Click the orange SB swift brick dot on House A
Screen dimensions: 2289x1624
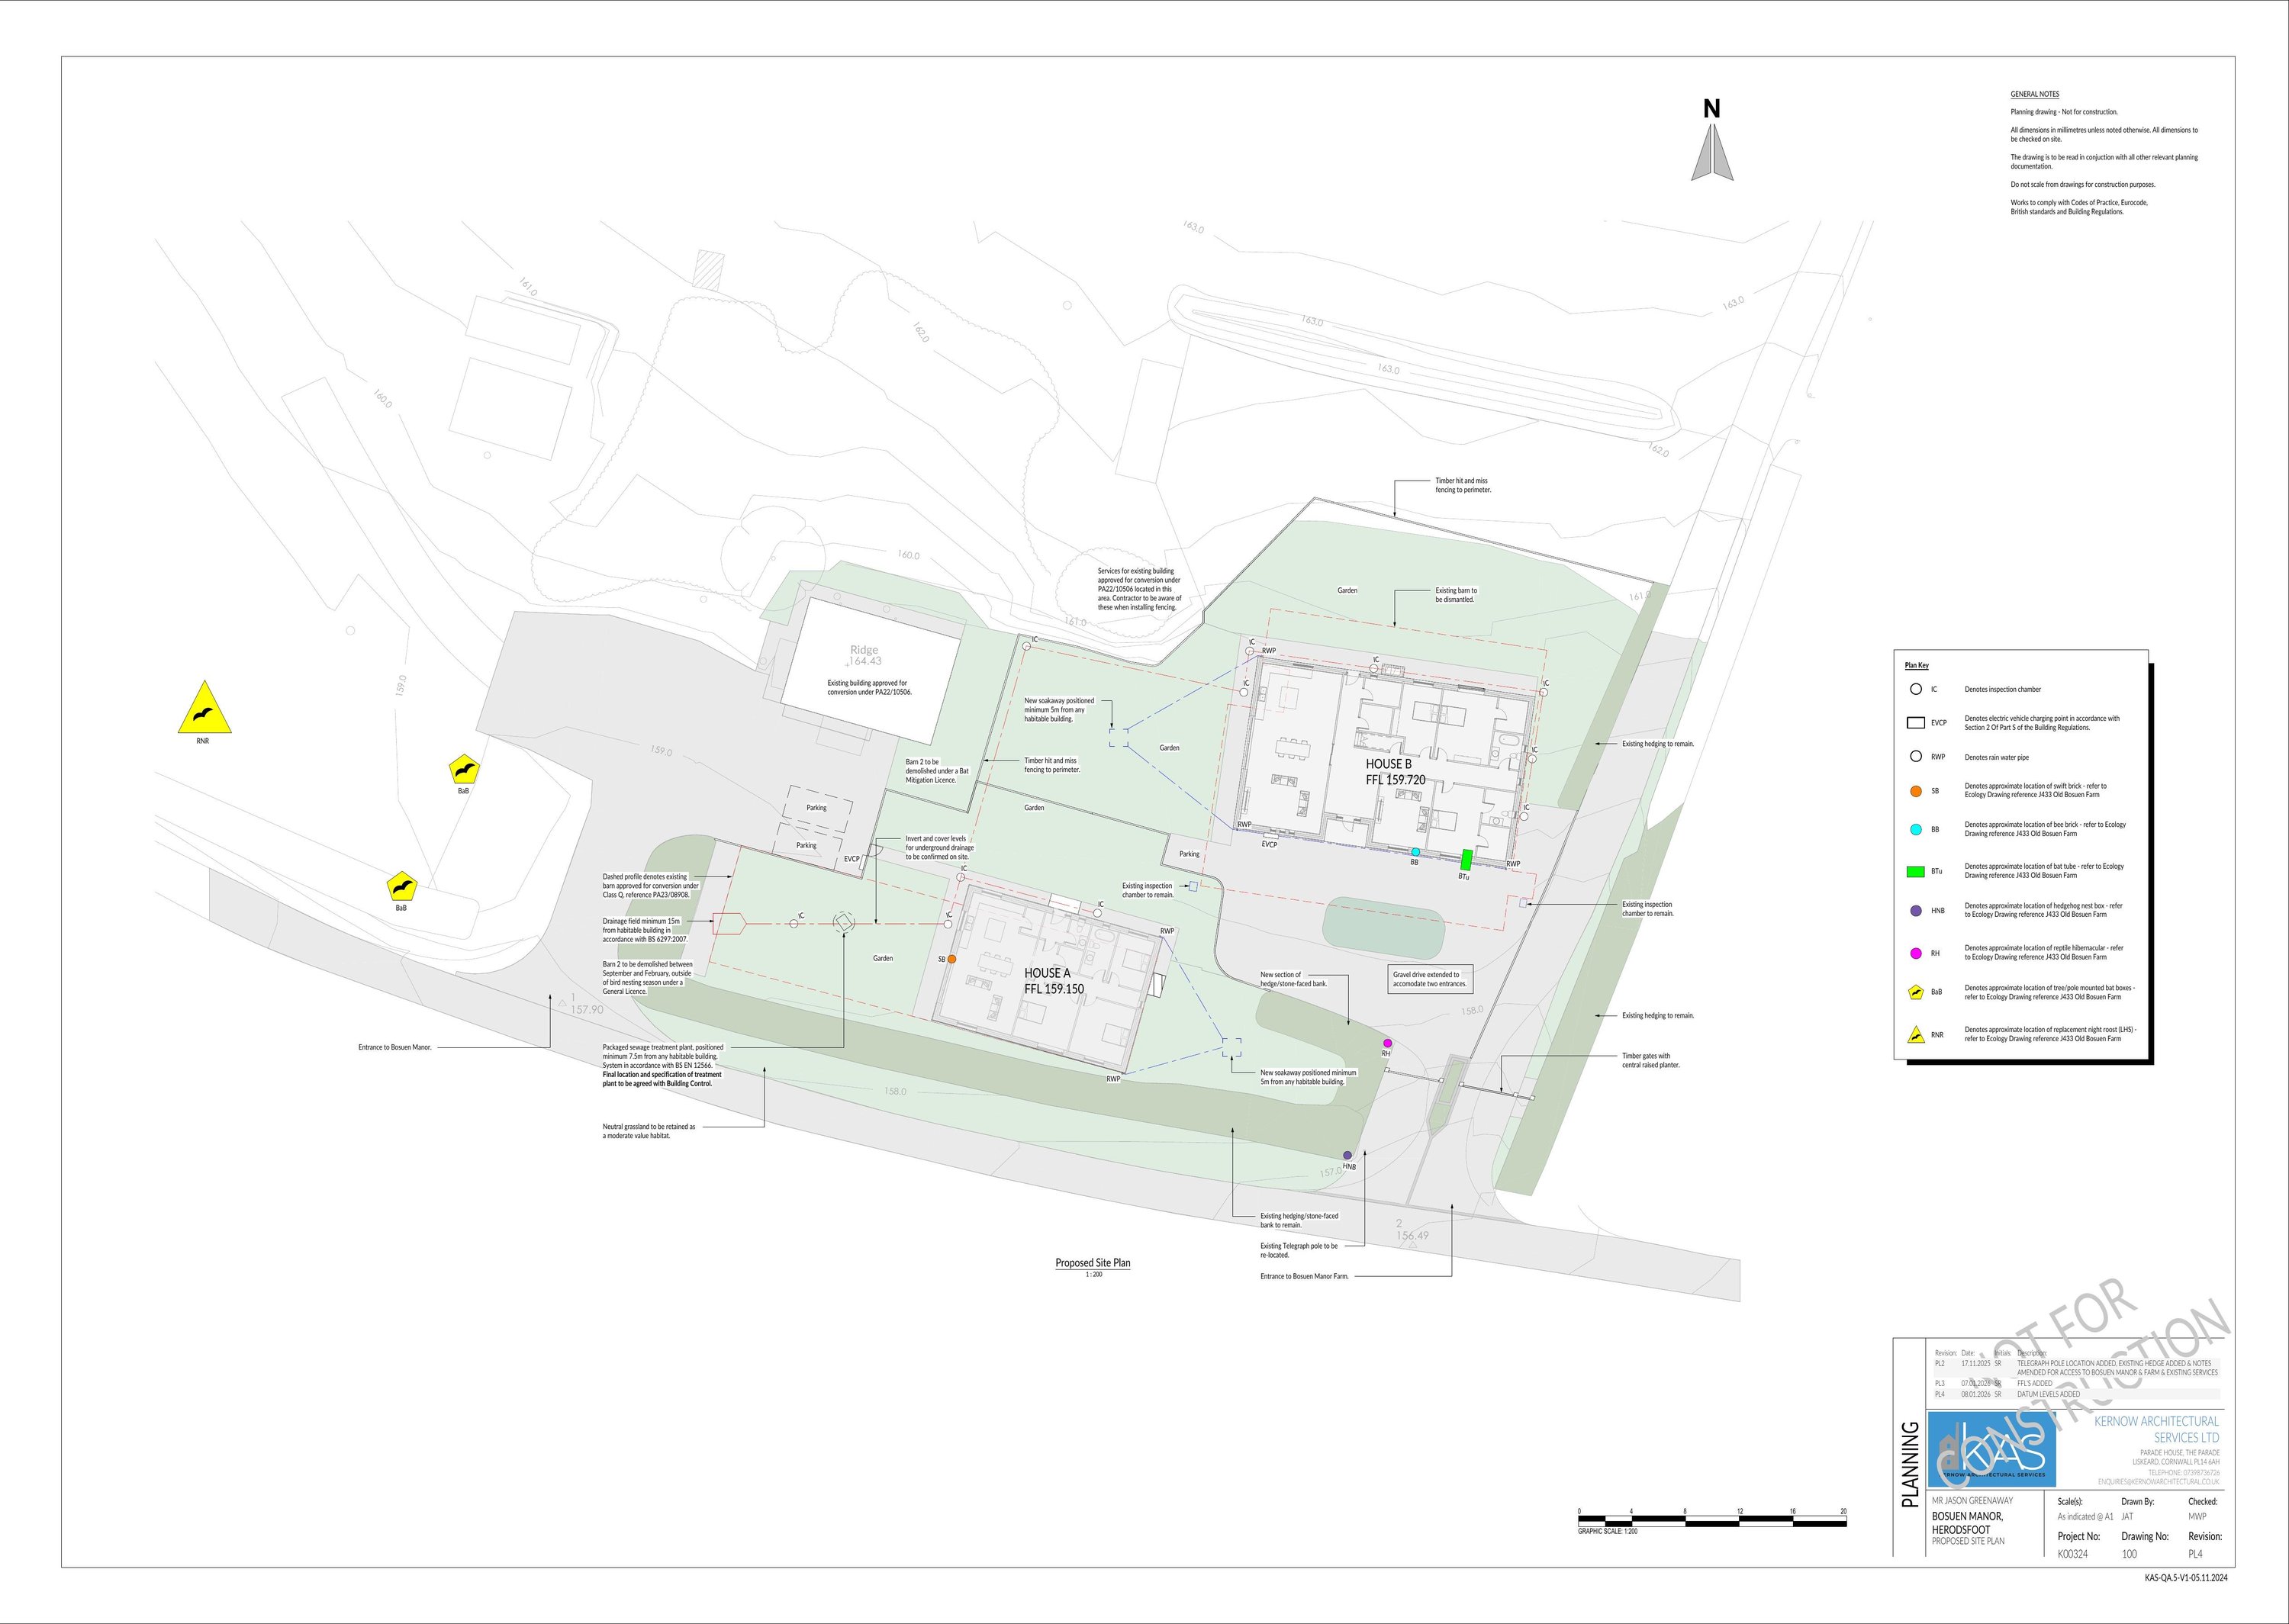(951, 959)
